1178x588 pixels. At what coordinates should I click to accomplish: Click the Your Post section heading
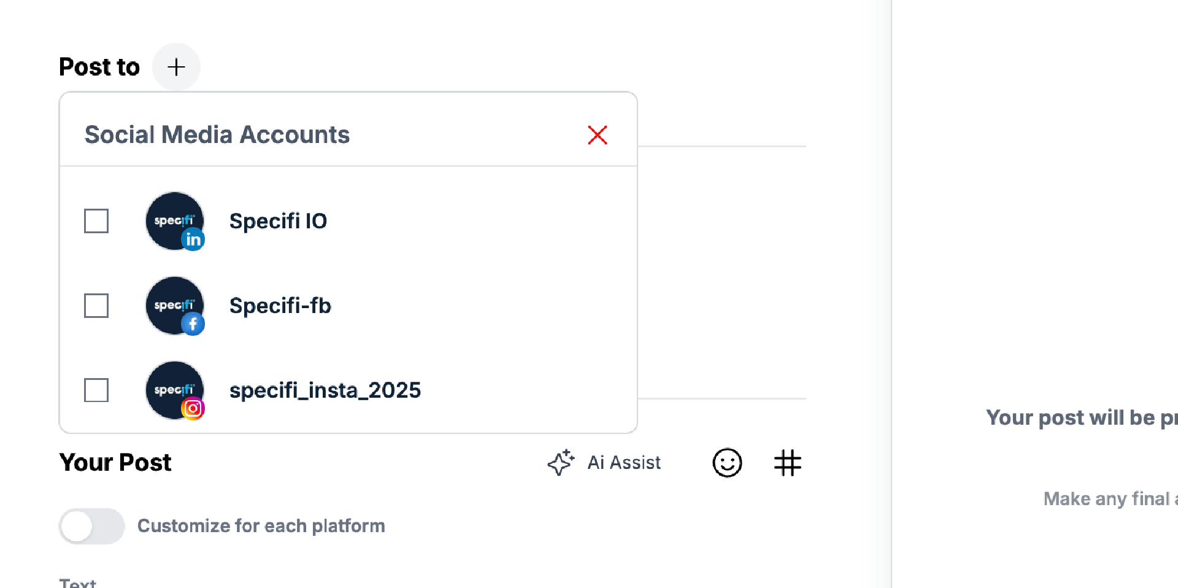click(x=115, y=462)
